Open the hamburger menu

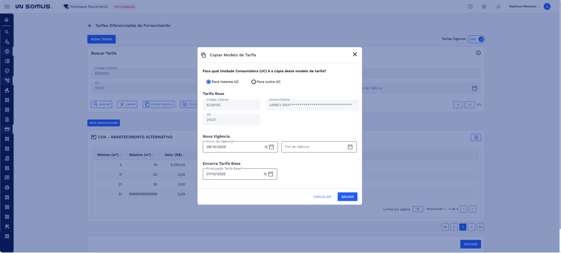tap(7, 6)
